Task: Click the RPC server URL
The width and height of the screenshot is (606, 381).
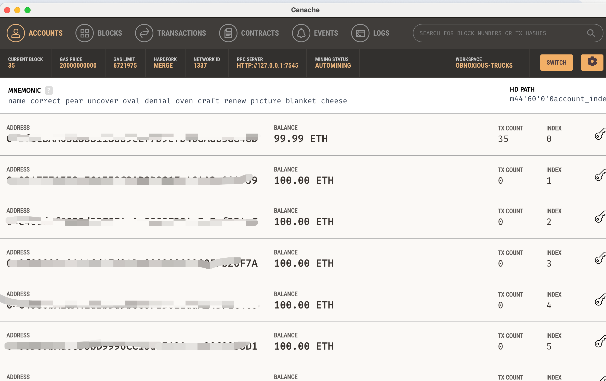Action: click(267, 66)
